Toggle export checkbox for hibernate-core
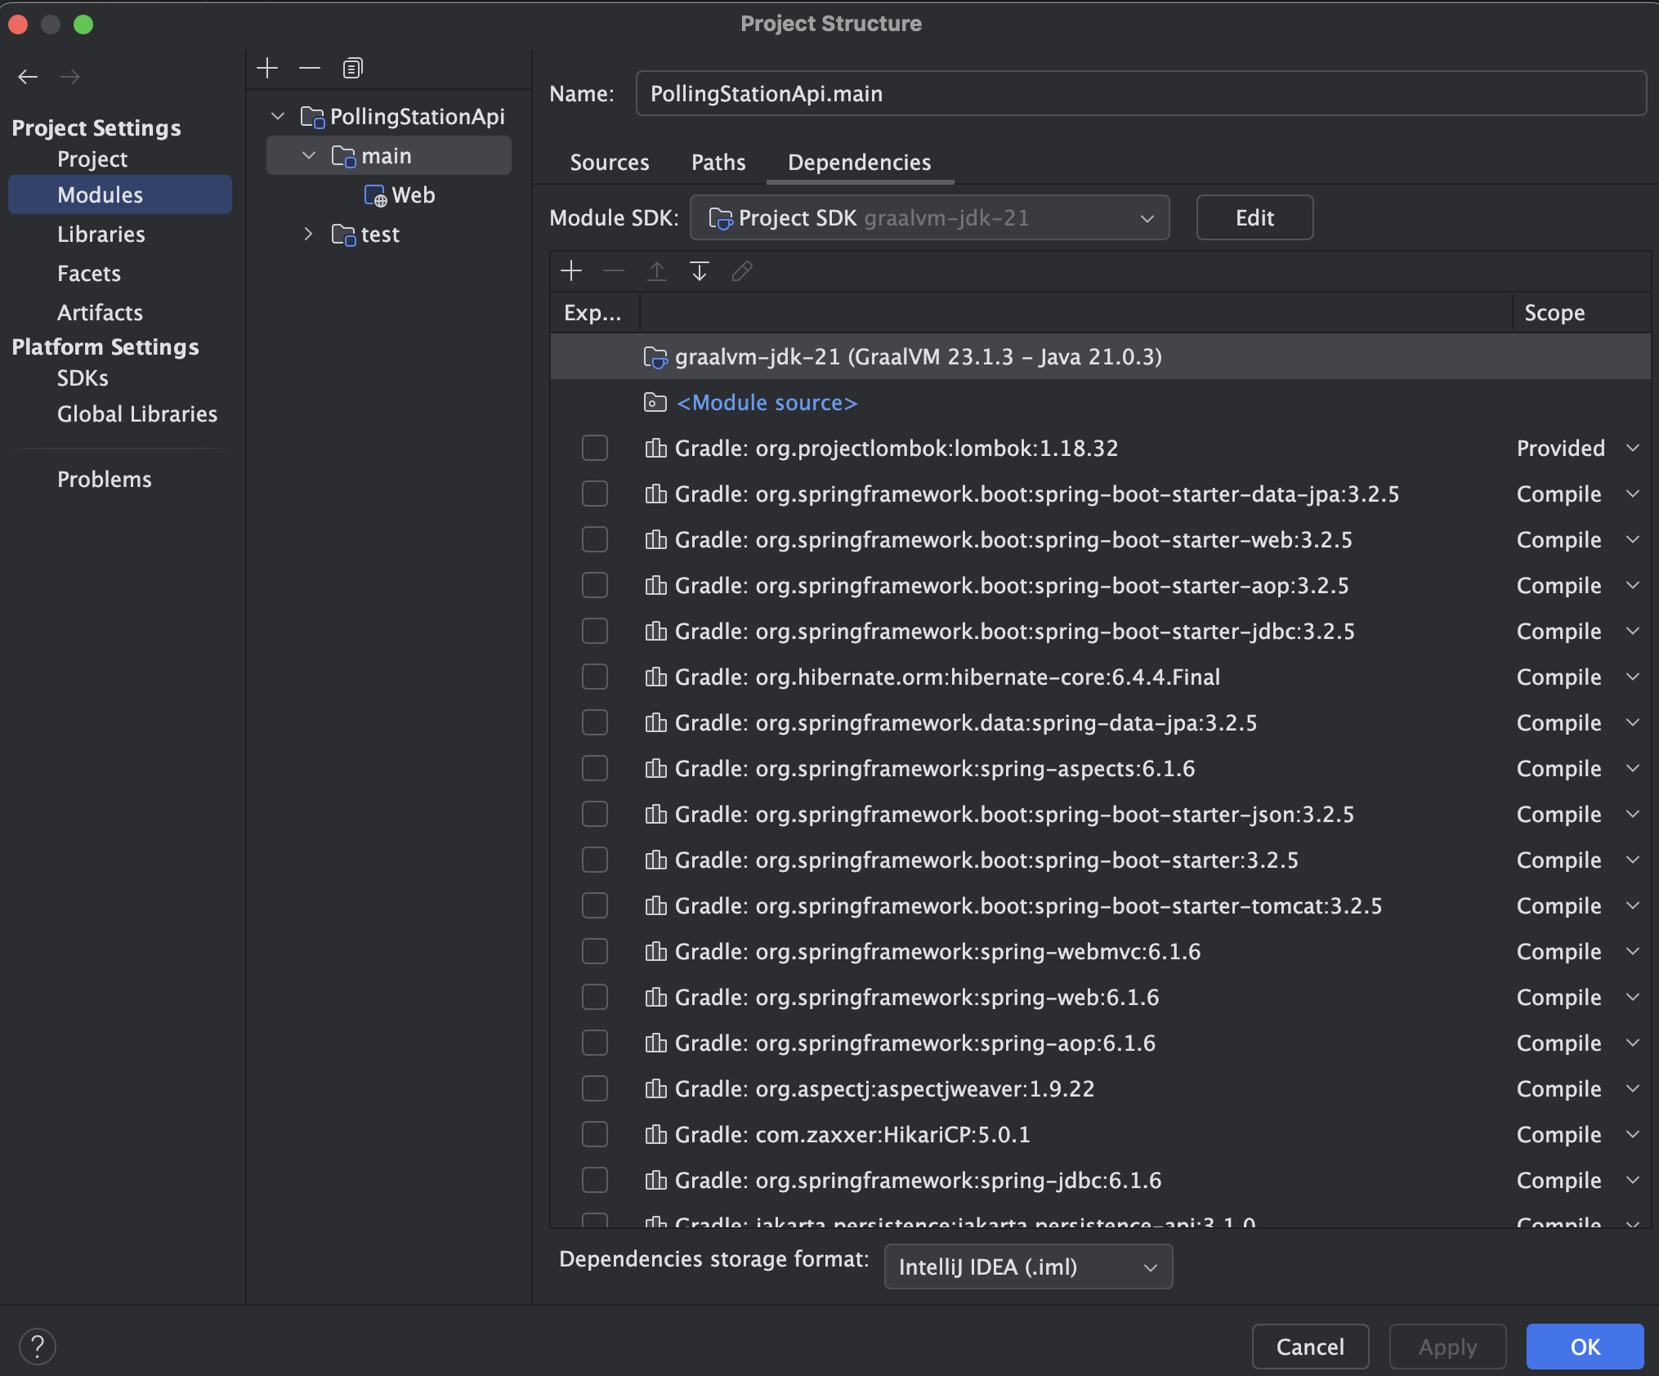The image size is (1659, 1376). (595, 677)
